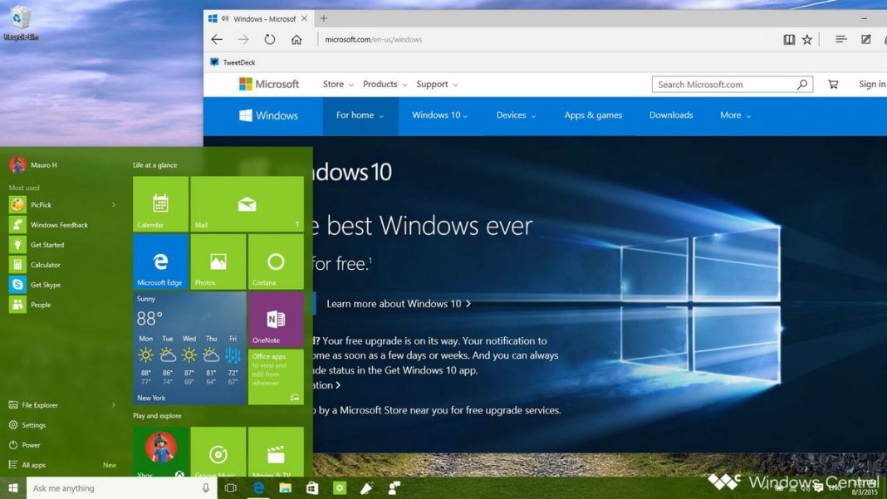This screenshot has height=499, width=887.
Task: Open File Explorer from the taskbar
Action: (285, 487)
